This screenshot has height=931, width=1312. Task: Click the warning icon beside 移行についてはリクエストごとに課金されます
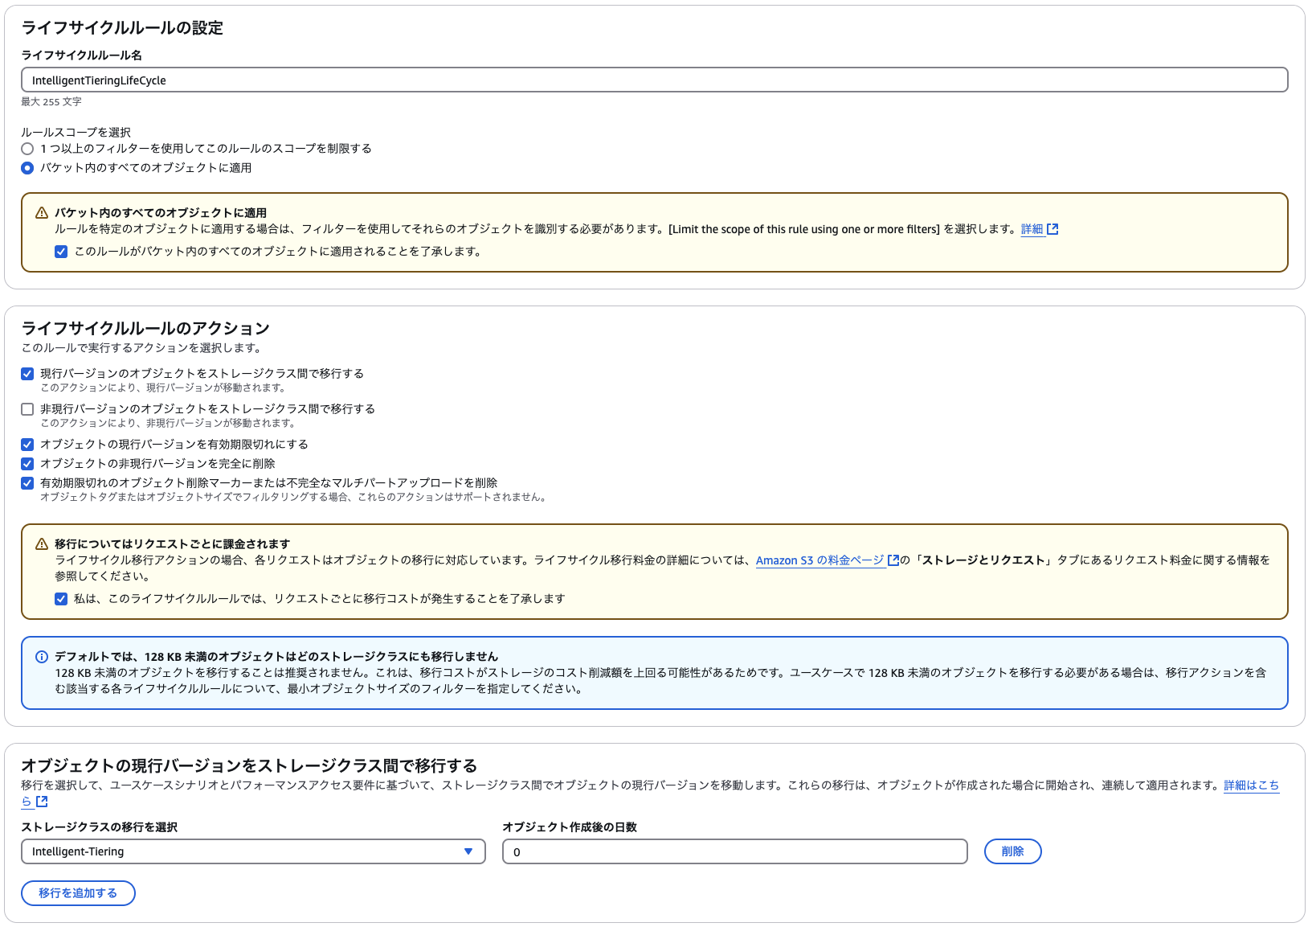tap(42, 544)
